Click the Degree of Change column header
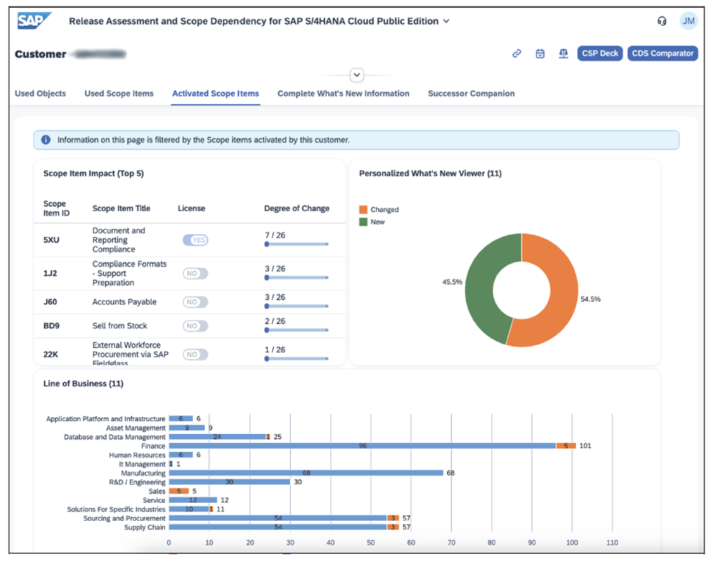713x561 pixels. click(297, 208)
